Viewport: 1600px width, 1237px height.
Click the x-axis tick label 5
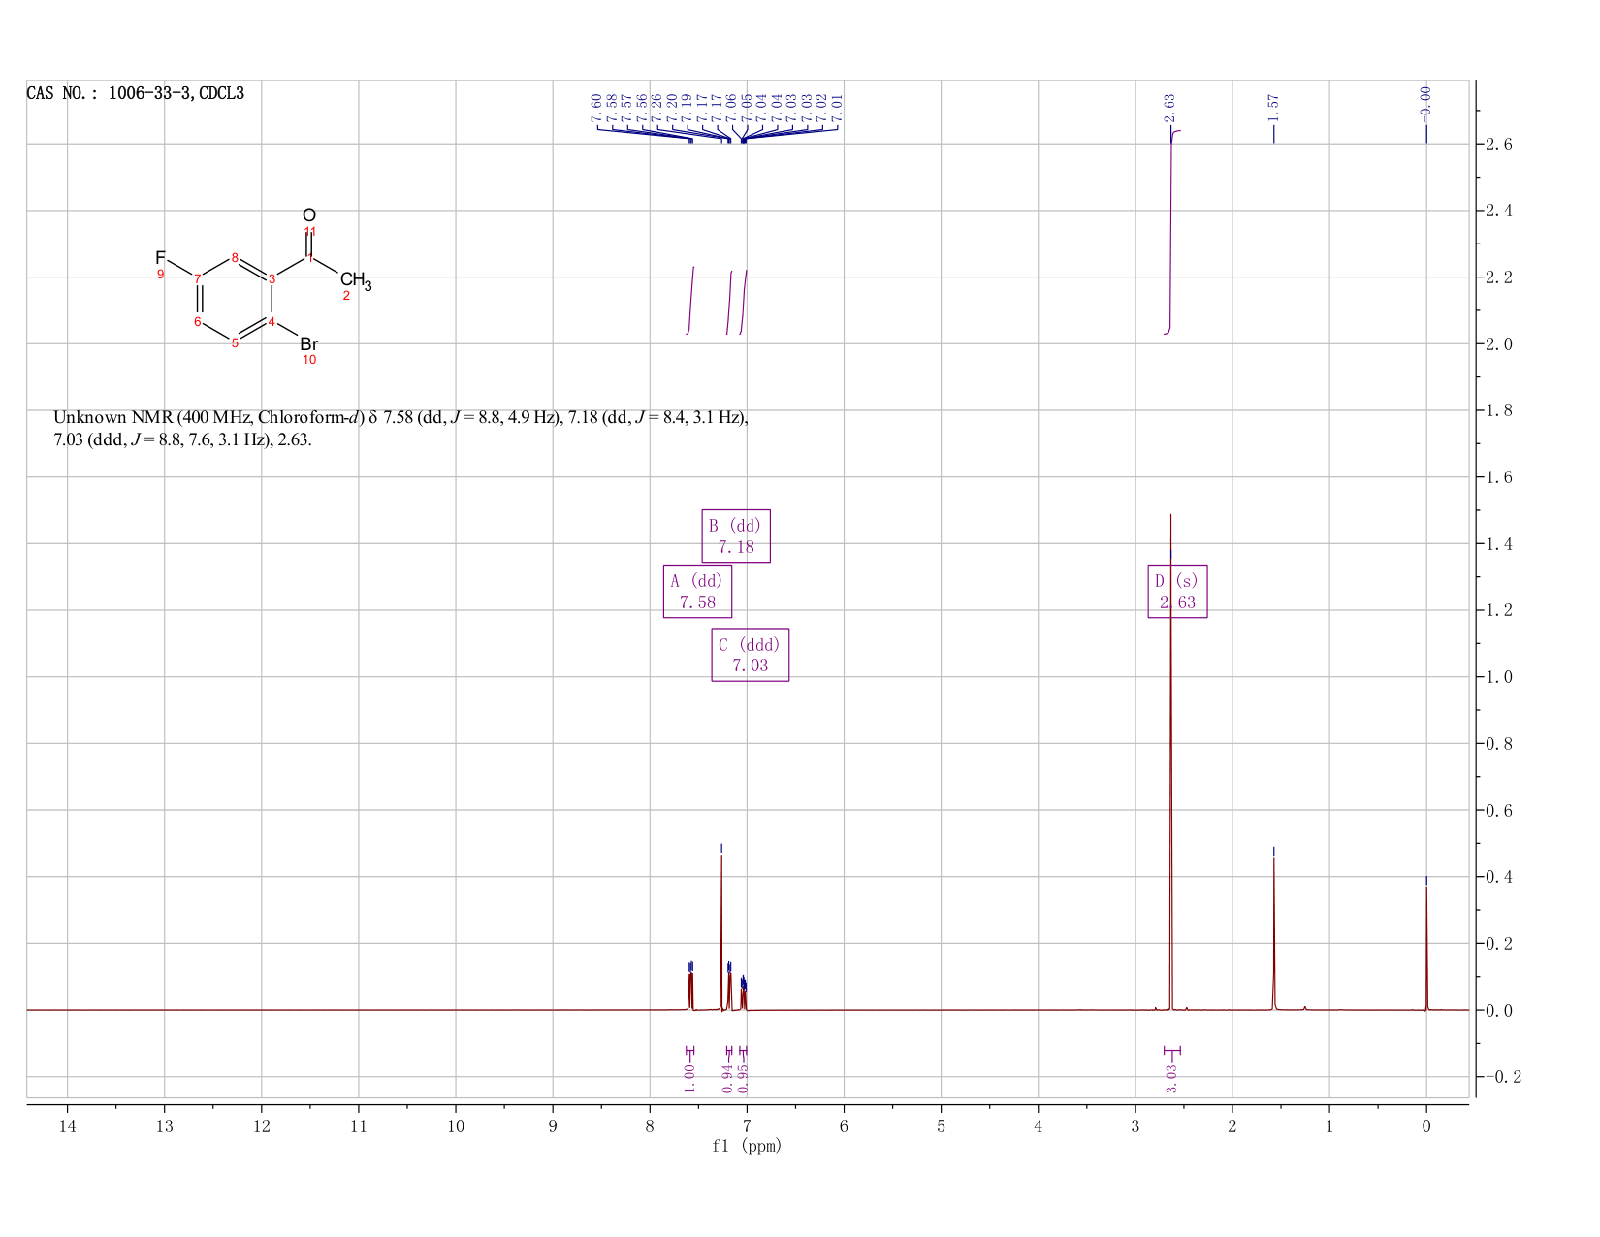click(x=941, y=1126)
